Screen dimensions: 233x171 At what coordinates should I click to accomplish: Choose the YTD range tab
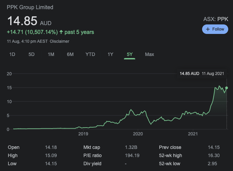coord(90,54)
